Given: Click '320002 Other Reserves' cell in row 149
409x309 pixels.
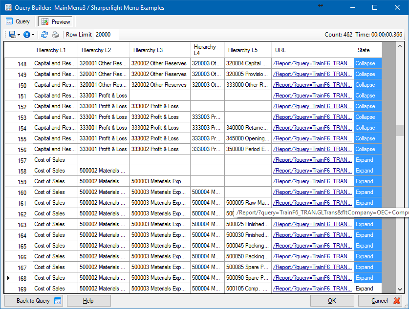Looking at the screenshot, I should click(160, 74).
